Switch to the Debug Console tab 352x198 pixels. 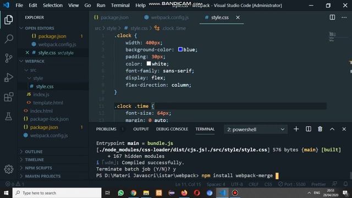[x=172, y=129]
